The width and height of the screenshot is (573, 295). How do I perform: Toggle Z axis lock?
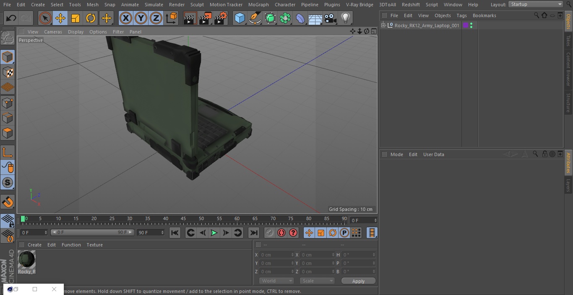coord(156,18)
